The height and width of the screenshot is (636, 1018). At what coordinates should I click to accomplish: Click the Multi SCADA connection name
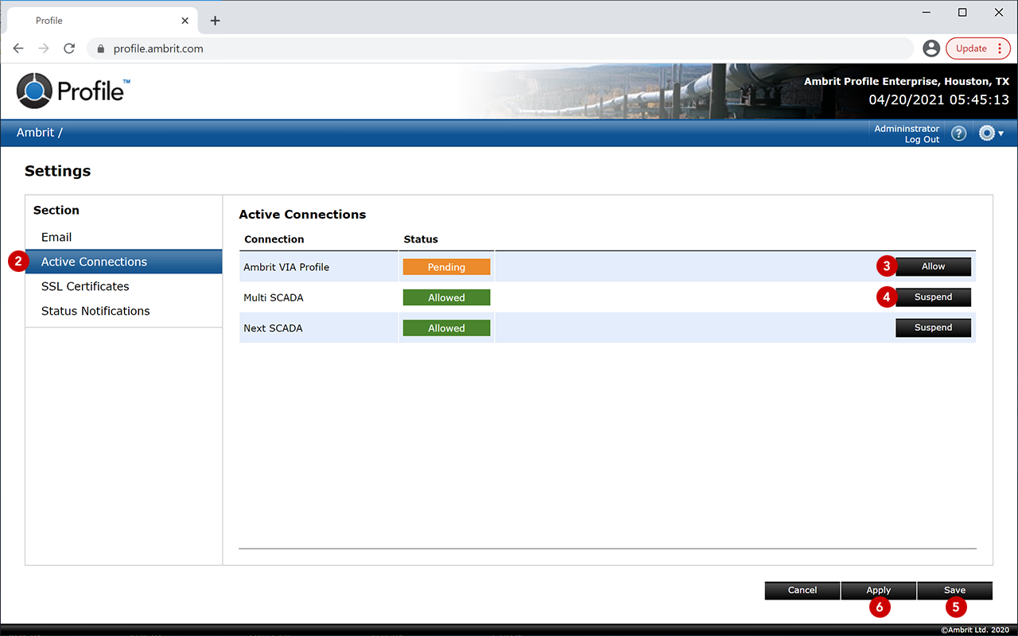[274, 297]
